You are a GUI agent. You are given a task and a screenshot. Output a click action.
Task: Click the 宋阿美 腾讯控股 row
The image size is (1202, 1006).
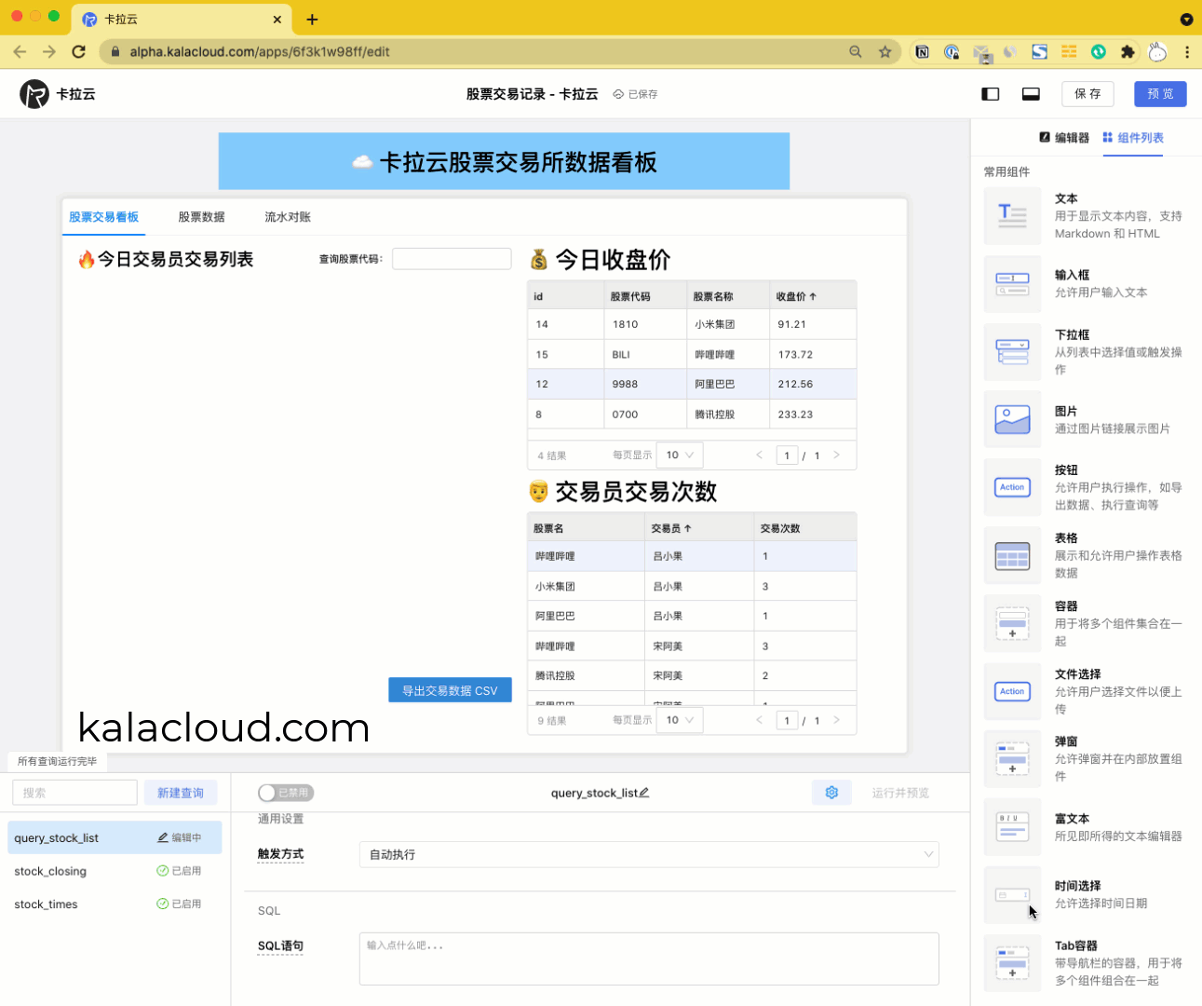tap(692, 675)
